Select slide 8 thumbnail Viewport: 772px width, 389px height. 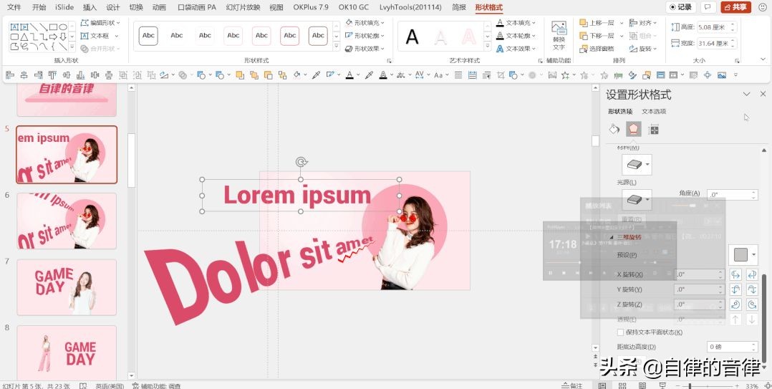(67, 352)
